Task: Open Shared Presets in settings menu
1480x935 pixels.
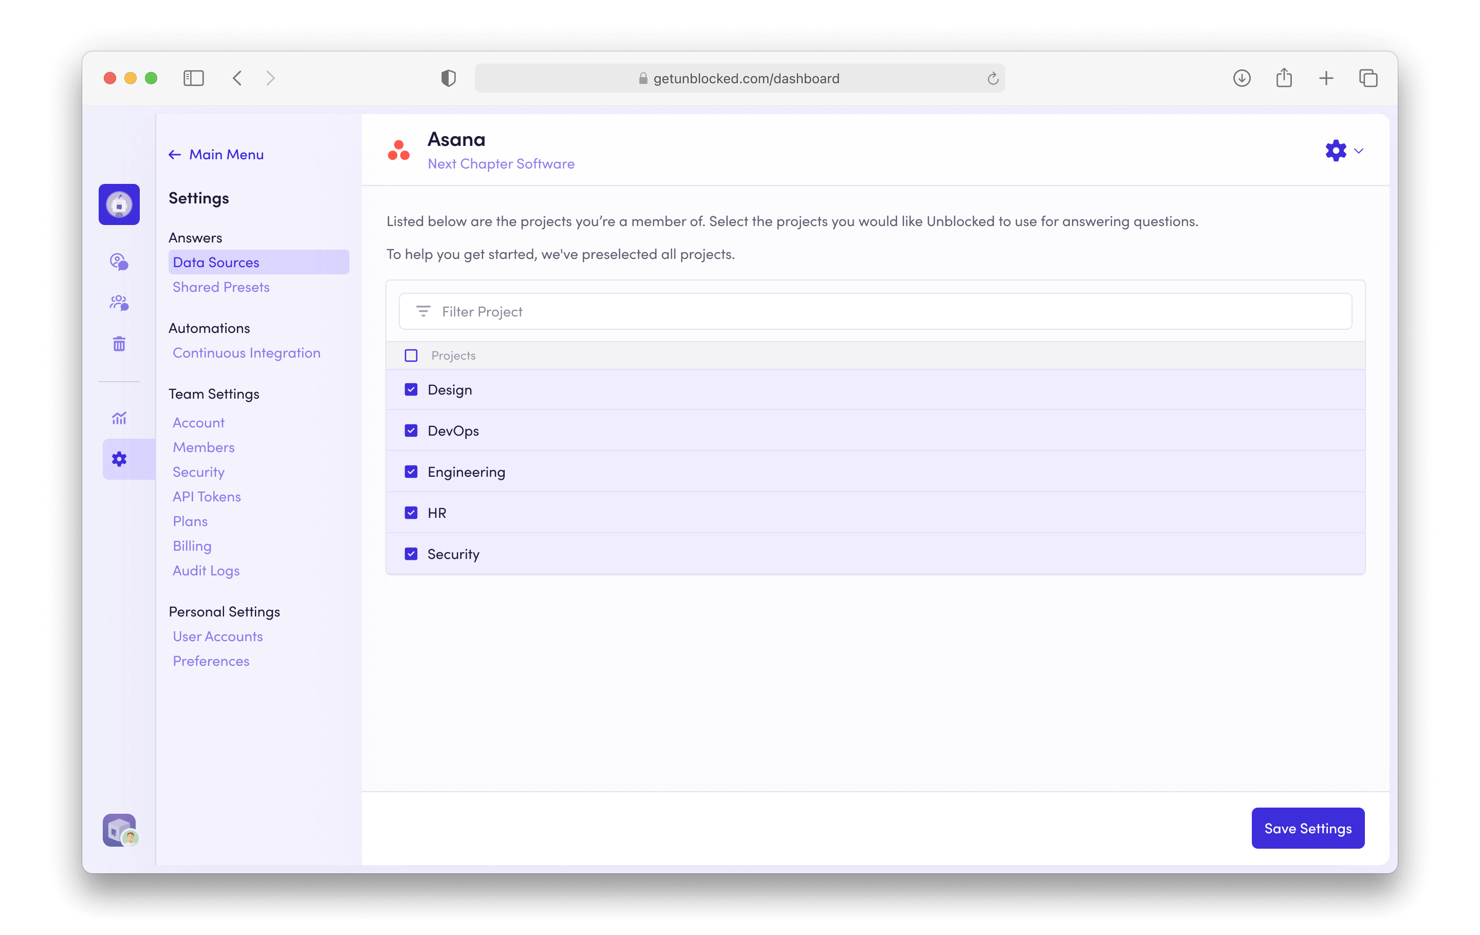Action: click(x=221, y=287)
